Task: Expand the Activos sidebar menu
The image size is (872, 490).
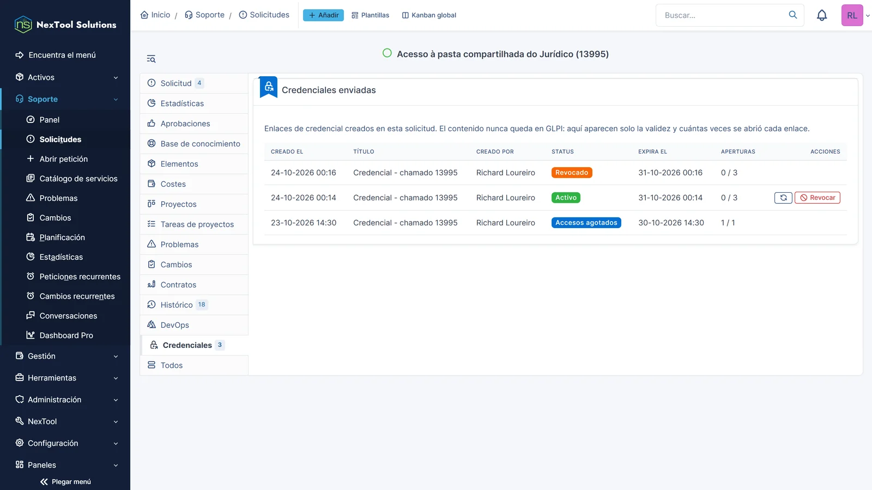Action: (x=65, y=77)
